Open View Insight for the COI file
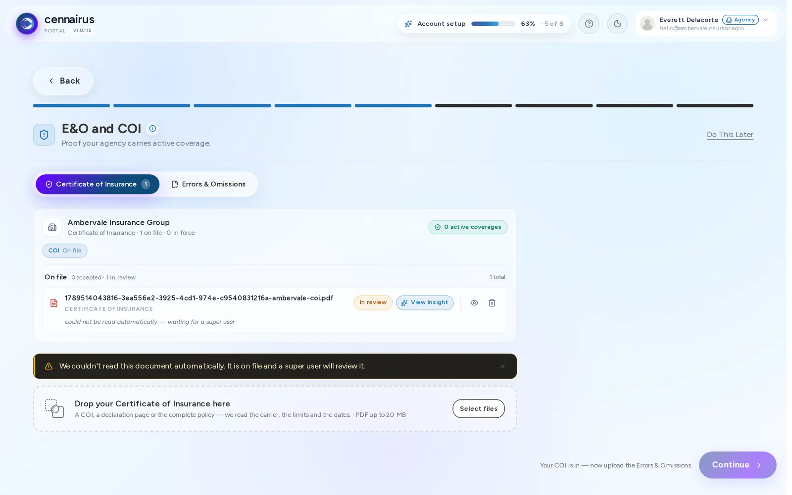 [x=425, y=302]
